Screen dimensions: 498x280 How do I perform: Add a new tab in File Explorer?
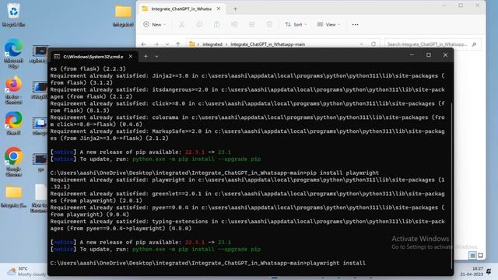pos(235,9)
